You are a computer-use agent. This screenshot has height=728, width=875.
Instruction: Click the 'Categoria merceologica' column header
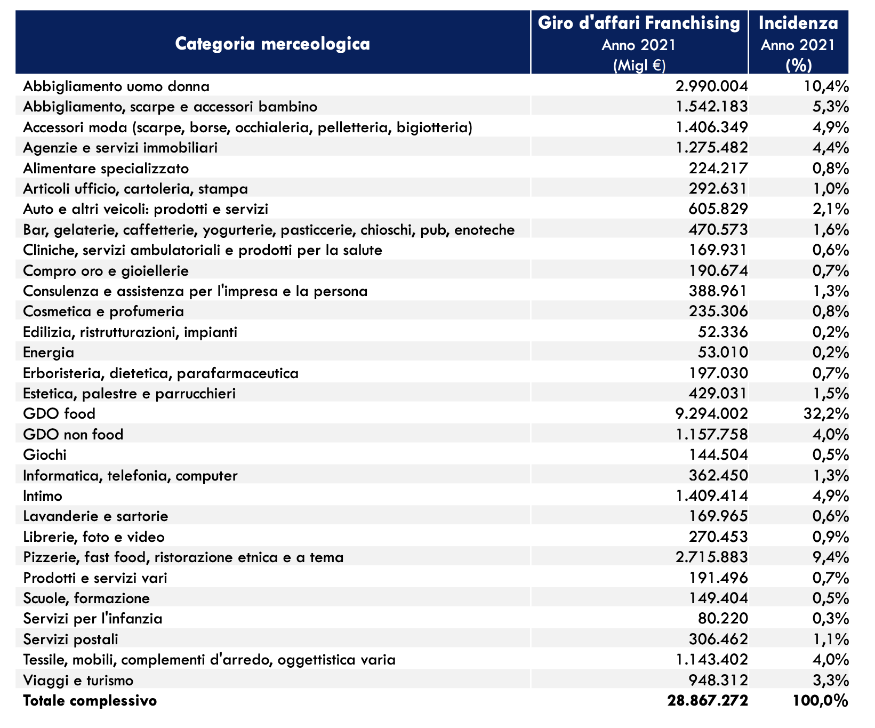click(272, 43)
